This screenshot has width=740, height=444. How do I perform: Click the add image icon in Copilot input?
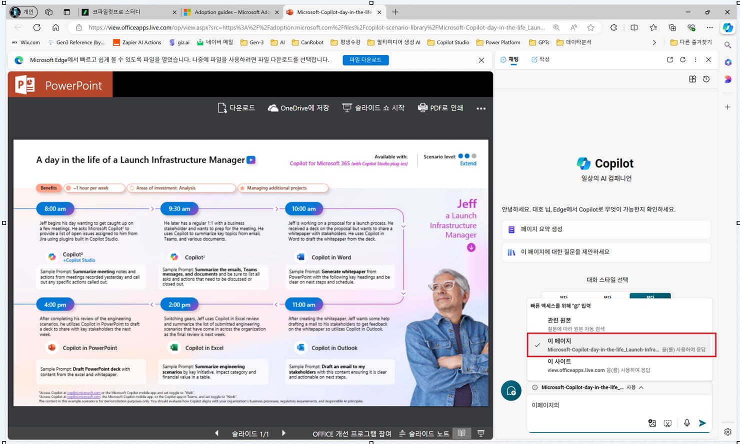tap(652, 423)
